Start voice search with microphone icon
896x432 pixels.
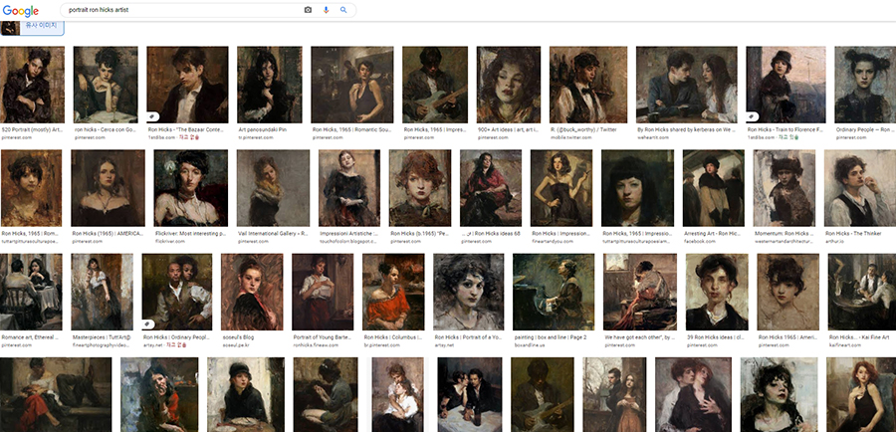(x=327, y=10)
